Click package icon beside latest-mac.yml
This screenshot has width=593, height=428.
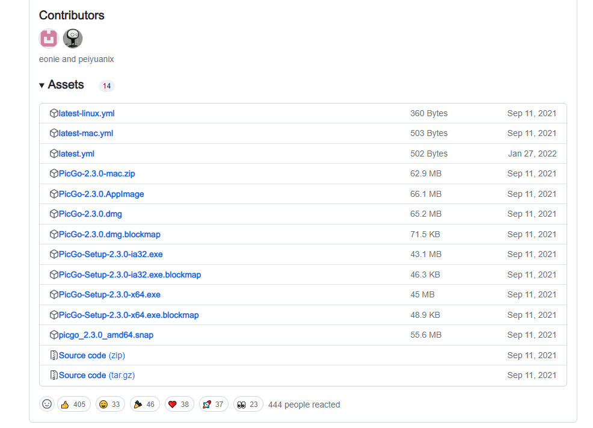(x=54, y=133)
